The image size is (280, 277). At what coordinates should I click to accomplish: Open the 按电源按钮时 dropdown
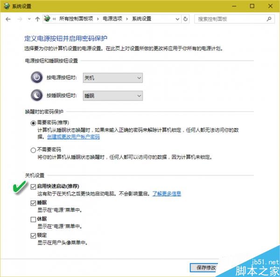coord(112,78)
